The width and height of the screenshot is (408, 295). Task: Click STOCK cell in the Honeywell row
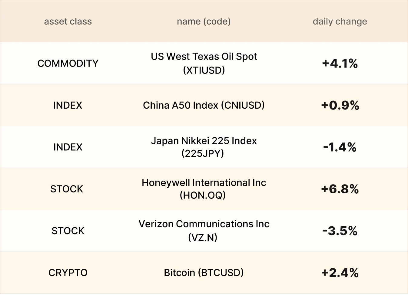67,189
